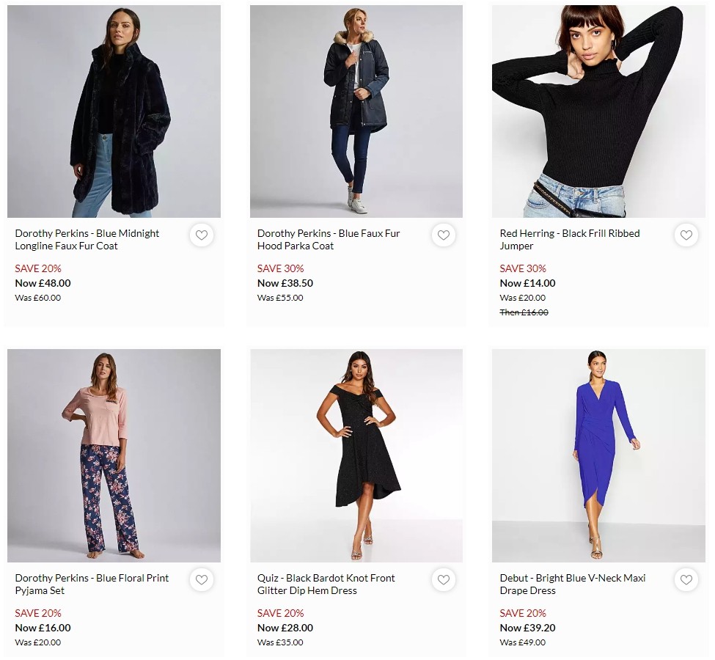This screenshot has height=660, width=715.
Task: Open the Blue Faux Fur Hood Parka Coat listing
Action: pos(329,241)
